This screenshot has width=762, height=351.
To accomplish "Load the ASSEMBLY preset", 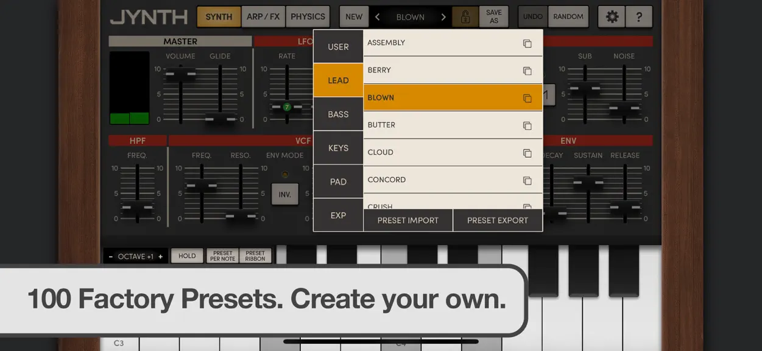I will [453, 43].
